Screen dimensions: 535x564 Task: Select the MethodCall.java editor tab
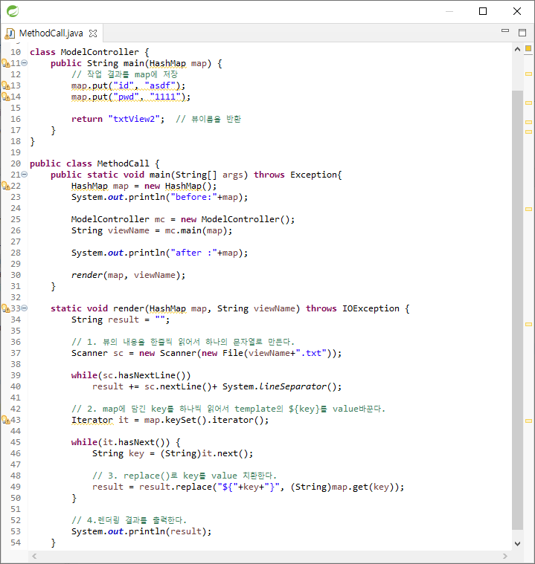[51, 33]
